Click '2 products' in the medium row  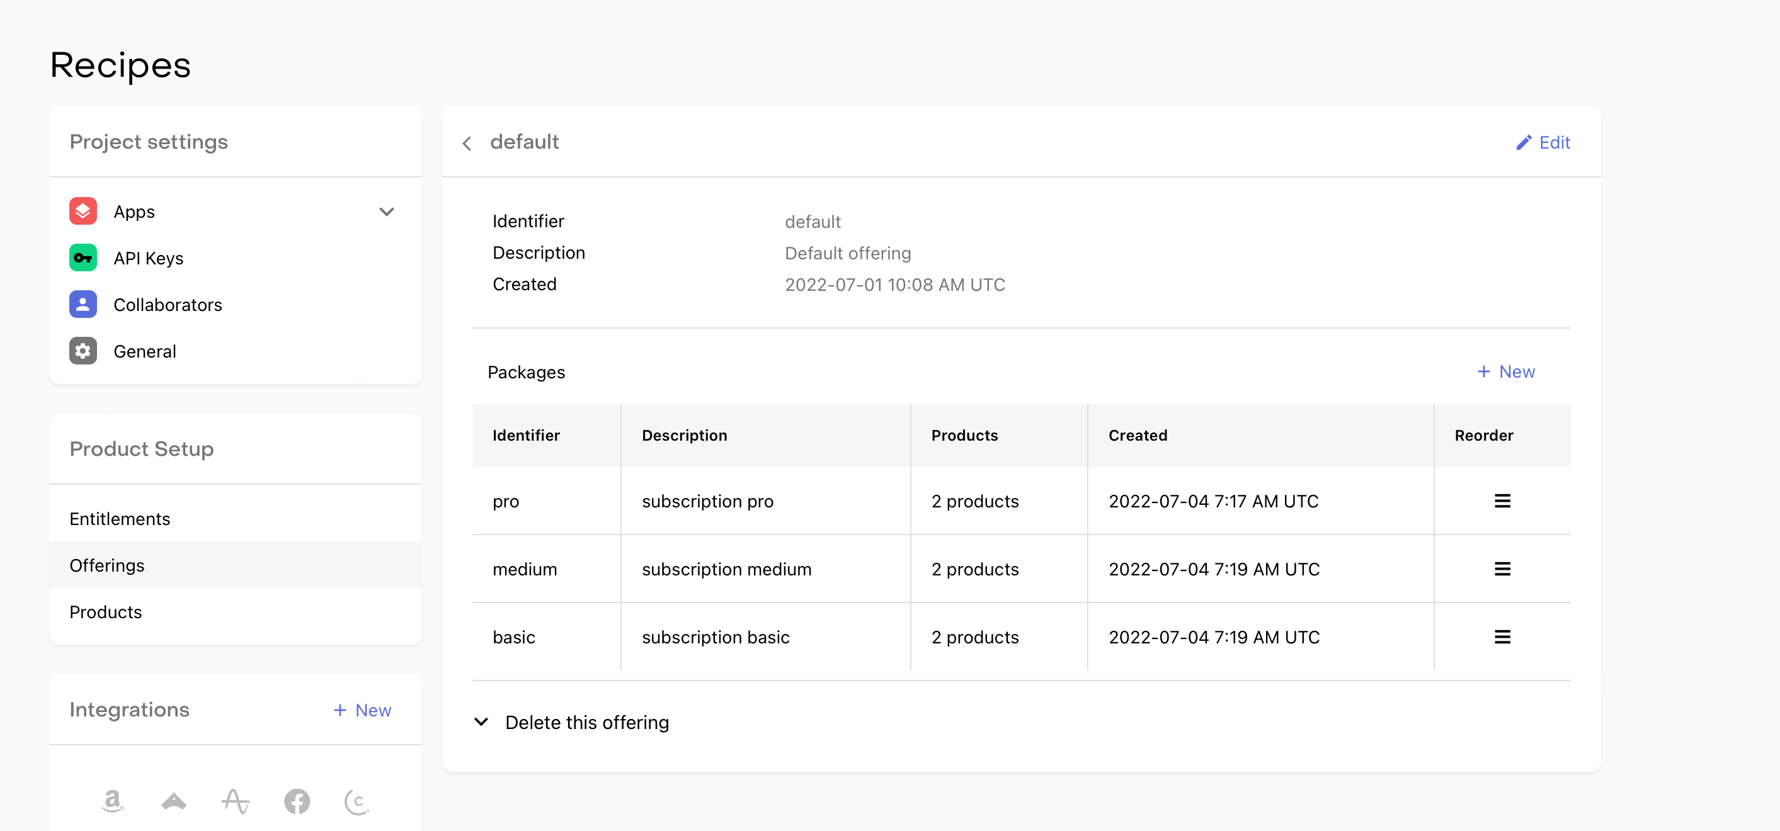point(974,568)
